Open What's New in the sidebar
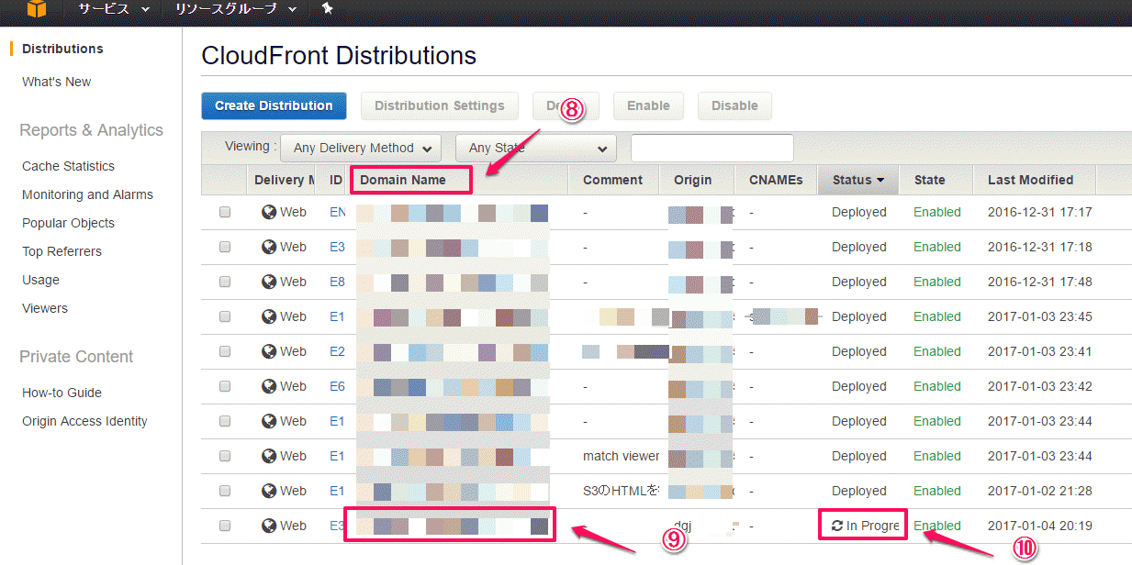The image size is (1132, 565). tap(56, 82)
